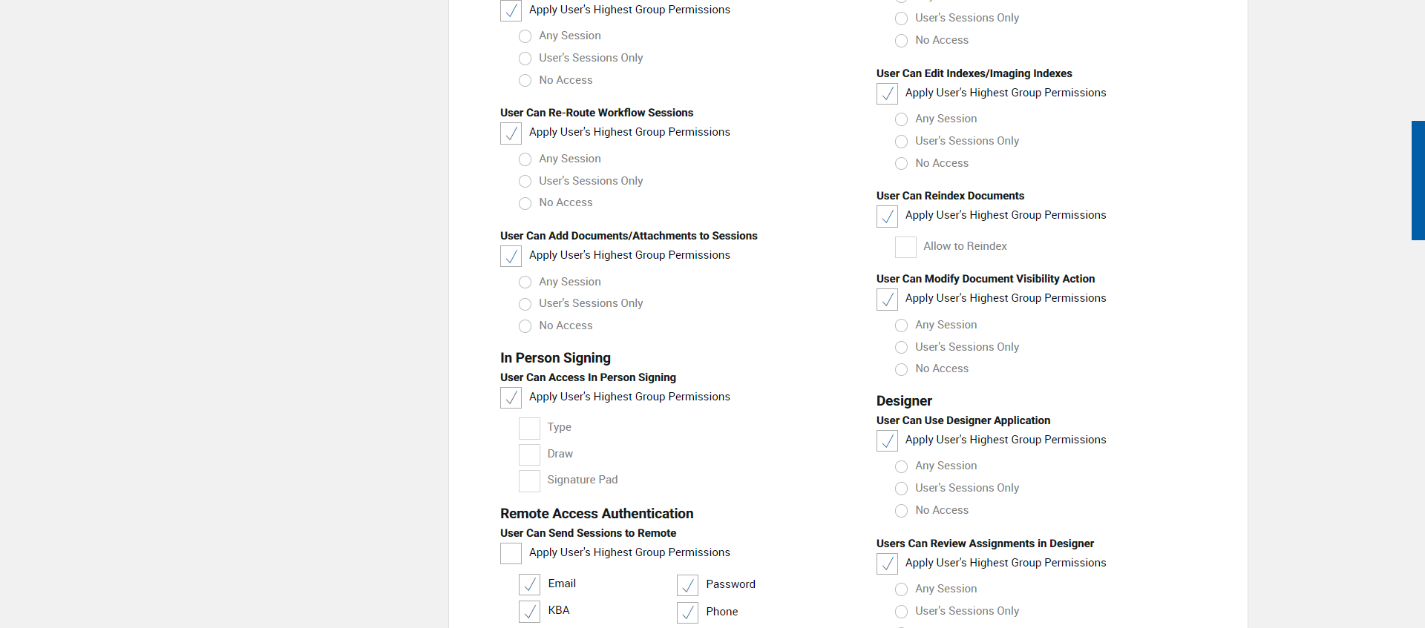Enable the Type signing checkbox
This screenshot has width=1425, height=628.
tap(529, 429)
